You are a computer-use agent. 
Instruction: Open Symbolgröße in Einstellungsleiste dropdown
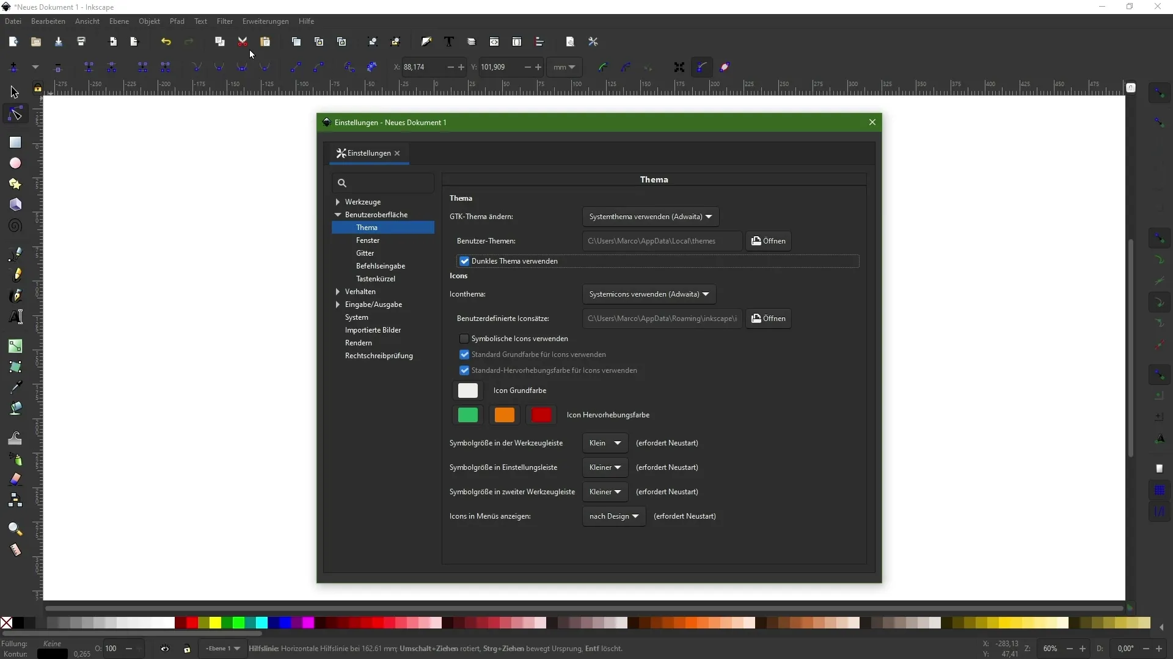click(x=605, y=467)
